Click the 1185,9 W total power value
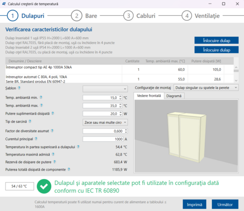Viewport: 244px width, 211px height. [x=119, y=170]
